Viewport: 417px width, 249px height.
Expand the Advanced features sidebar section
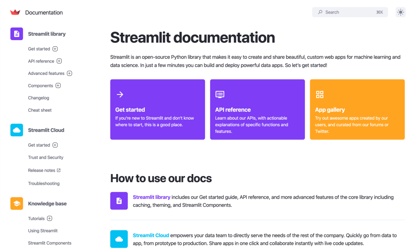[x=69, y=73]
